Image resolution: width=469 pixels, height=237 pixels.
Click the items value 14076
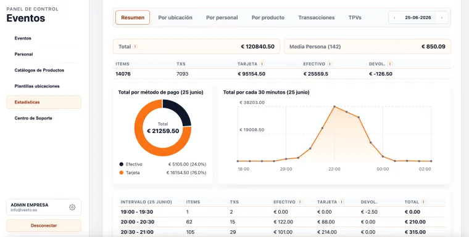pyautogui.click(x=123, y=74)
